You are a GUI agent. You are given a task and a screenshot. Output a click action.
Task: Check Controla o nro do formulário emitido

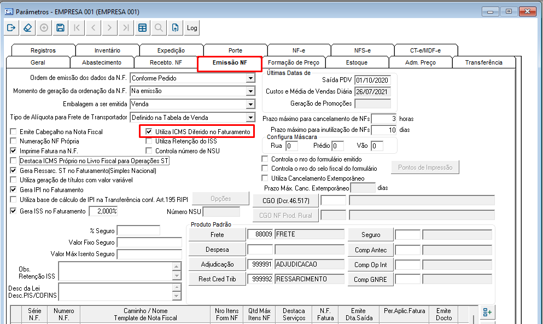(265, 159)
